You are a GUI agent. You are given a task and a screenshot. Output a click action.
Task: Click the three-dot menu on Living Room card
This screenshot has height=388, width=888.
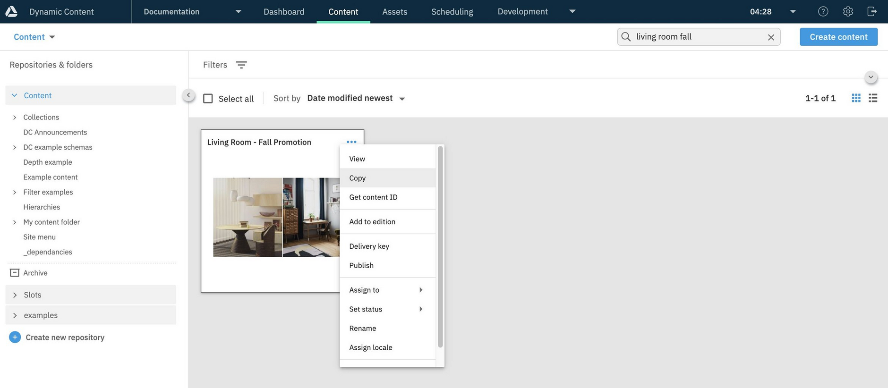(x=351, y=142)
